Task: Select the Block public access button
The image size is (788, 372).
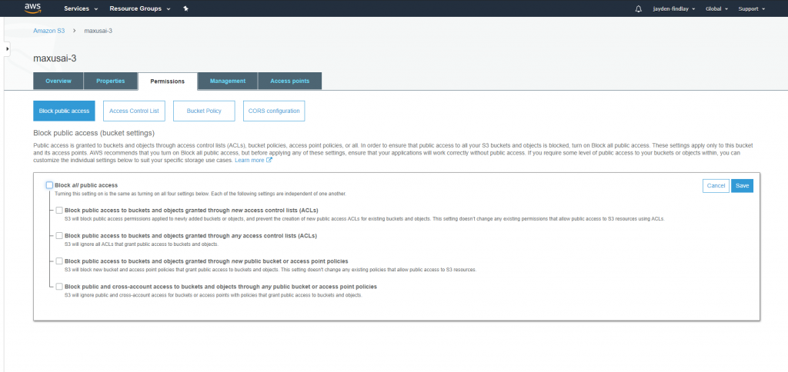Action: [x=64, y=111]
